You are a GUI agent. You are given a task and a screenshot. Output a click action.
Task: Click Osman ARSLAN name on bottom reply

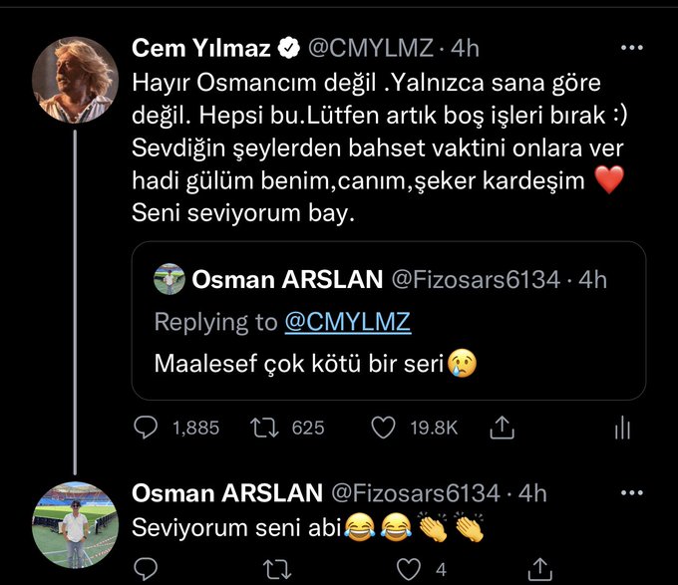[x=227, y=492]
